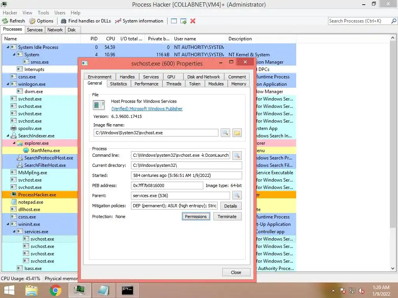Click the spoolsv.exe printer icon
Viewport: 398px width, 298px height.
tap(14, 128)
